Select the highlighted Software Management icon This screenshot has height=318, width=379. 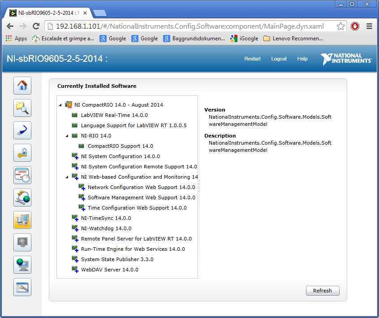coord(22,220)
